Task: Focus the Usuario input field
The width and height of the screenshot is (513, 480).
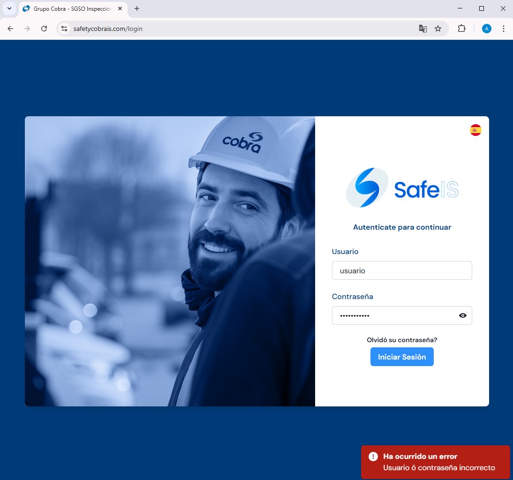Action: click(x=402, y=270)
